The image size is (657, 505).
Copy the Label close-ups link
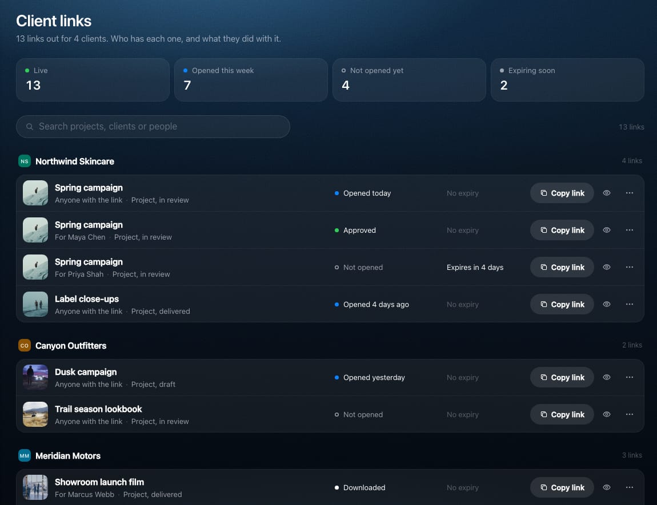tap(562, 304)
